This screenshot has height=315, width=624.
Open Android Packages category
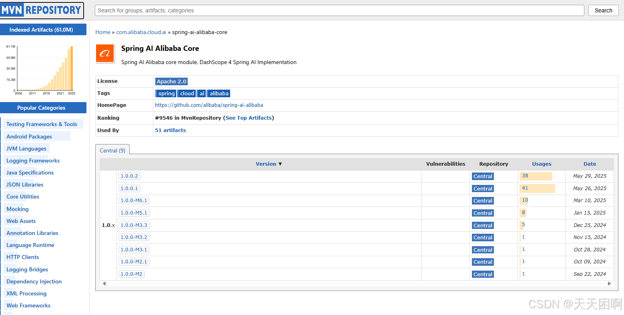pyautogui.click(x=29, y=136)
